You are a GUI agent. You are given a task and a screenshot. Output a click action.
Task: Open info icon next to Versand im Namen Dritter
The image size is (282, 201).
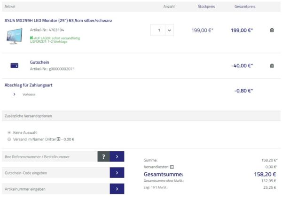[58, 139]
